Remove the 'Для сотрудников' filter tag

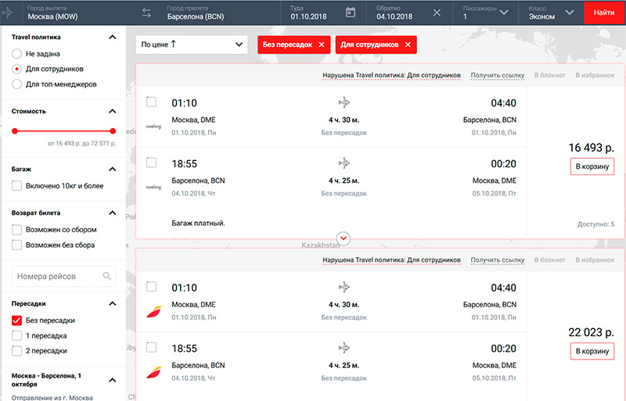click(x=407, y=45)
